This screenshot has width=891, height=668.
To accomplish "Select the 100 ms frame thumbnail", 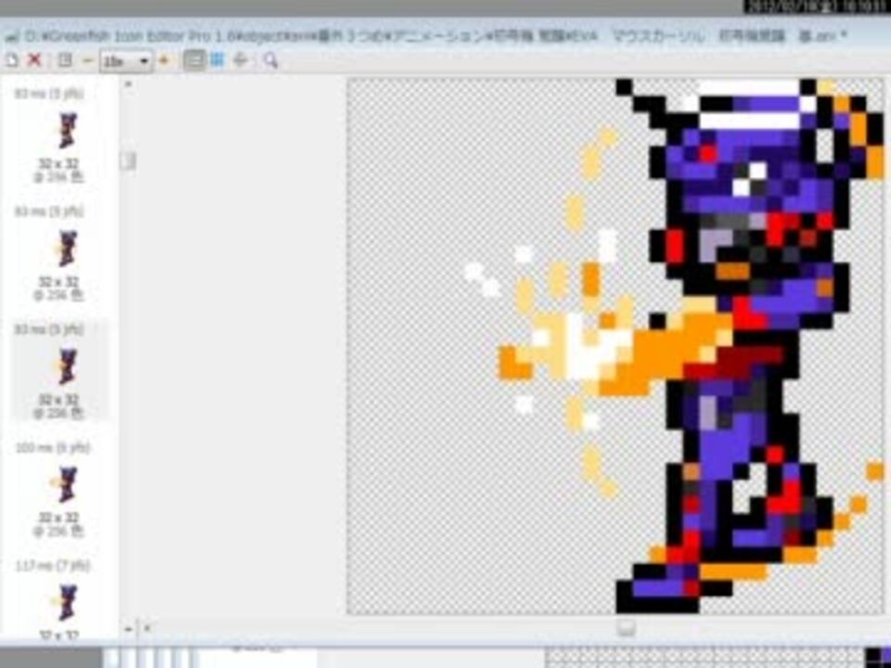I will pos(65,484).
